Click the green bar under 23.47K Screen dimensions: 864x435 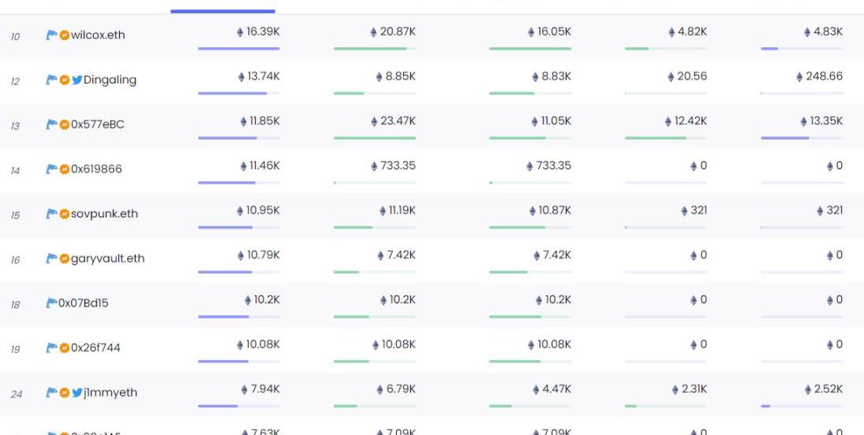(x=374, y=138)
